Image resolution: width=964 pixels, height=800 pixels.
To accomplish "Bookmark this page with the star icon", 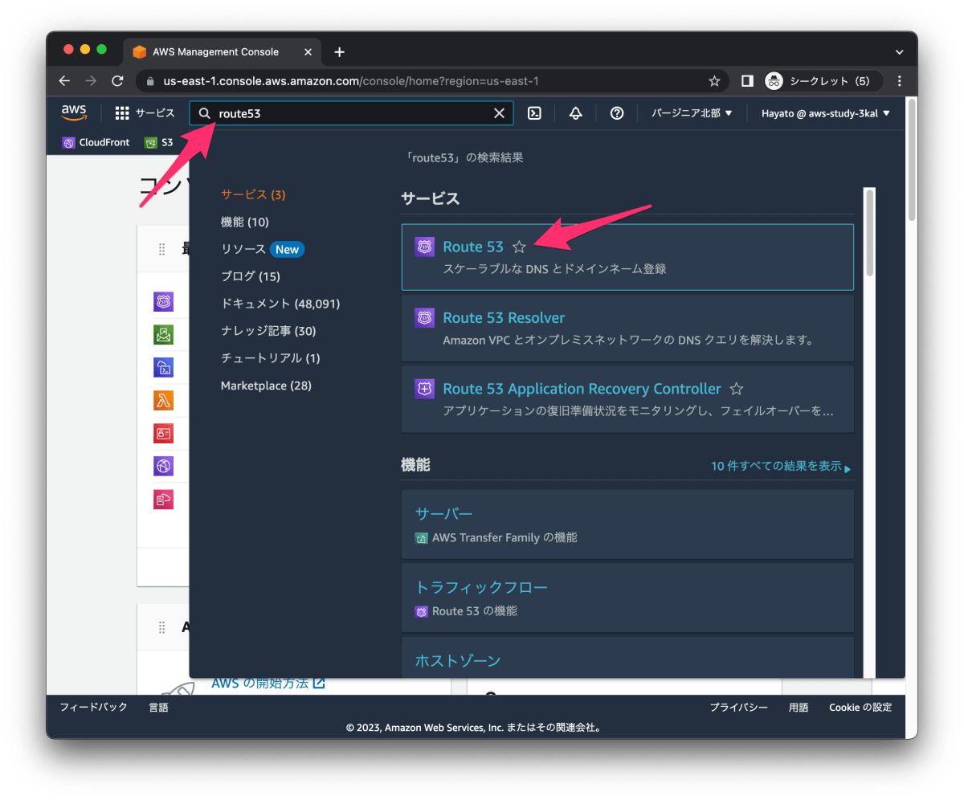I will click(x=714, y=81).
